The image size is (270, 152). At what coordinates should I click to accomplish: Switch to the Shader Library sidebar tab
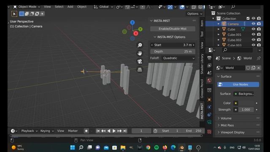(x=202, y=64)
